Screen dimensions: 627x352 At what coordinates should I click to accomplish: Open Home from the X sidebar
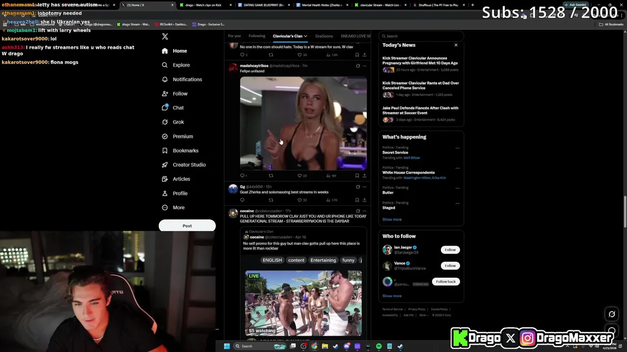point(174,51)
